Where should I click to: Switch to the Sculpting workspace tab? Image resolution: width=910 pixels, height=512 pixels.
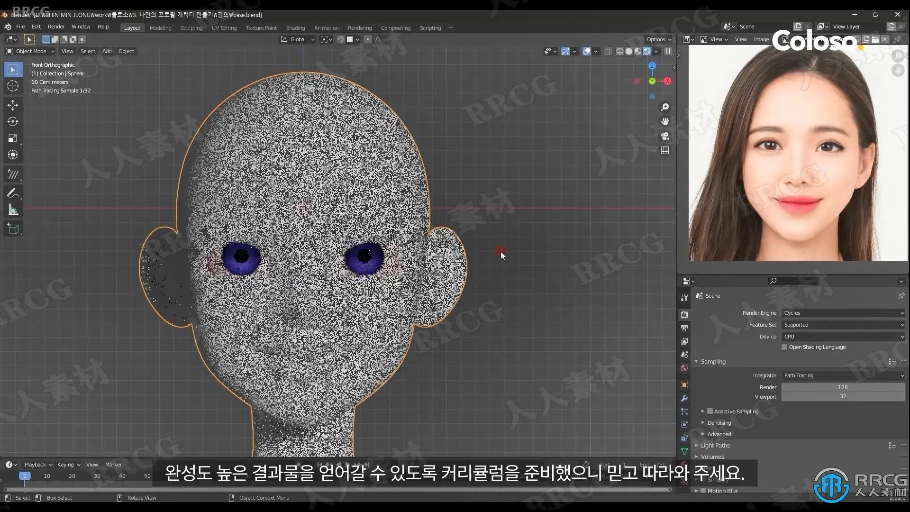[191, 28]
